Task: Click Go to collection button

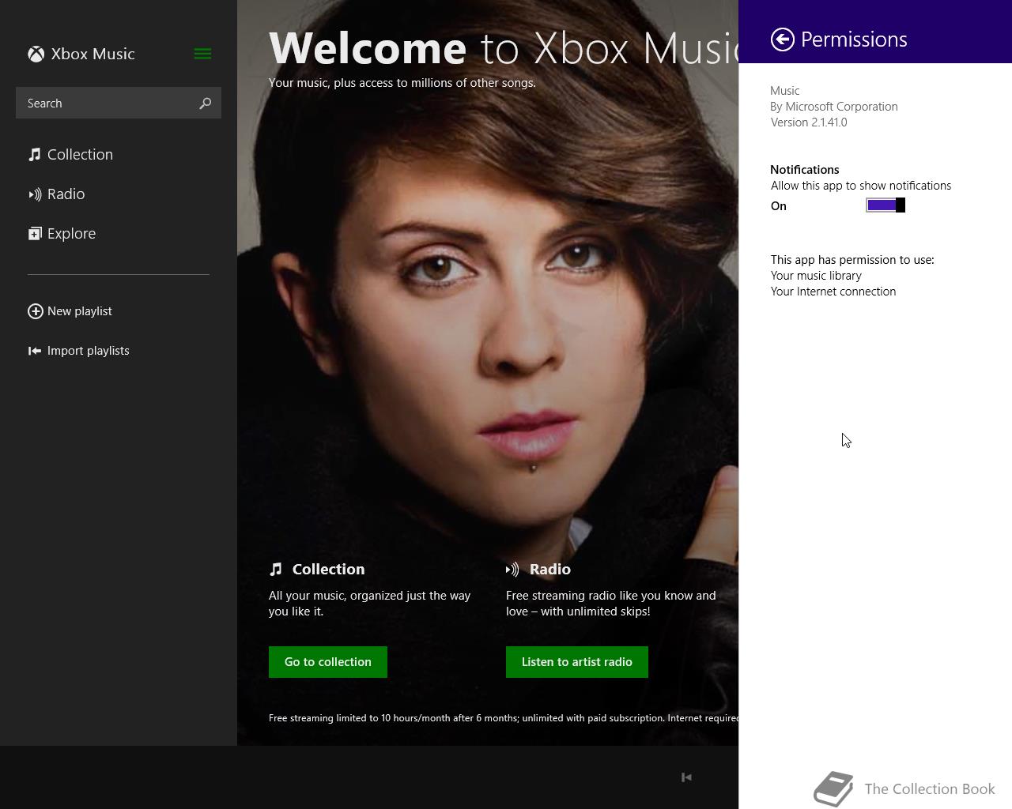Action: (x=328, y=662)
